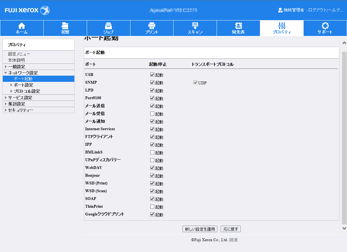The width and height of the screenshot is (347, 252).
Task: Click the scrollbar down arrow
Action: point(344,228)
